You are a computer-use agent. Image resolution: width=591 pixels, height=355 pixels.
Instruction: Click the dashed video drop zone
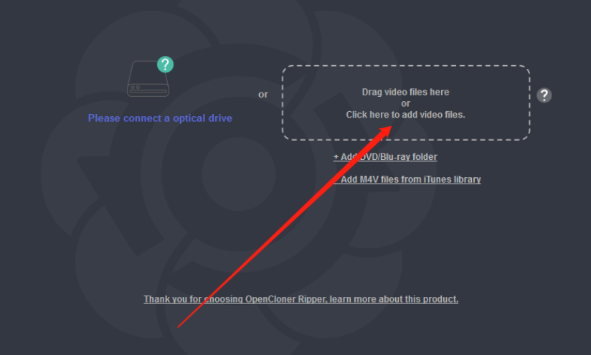pyautogui.click(x=406, y=103)
